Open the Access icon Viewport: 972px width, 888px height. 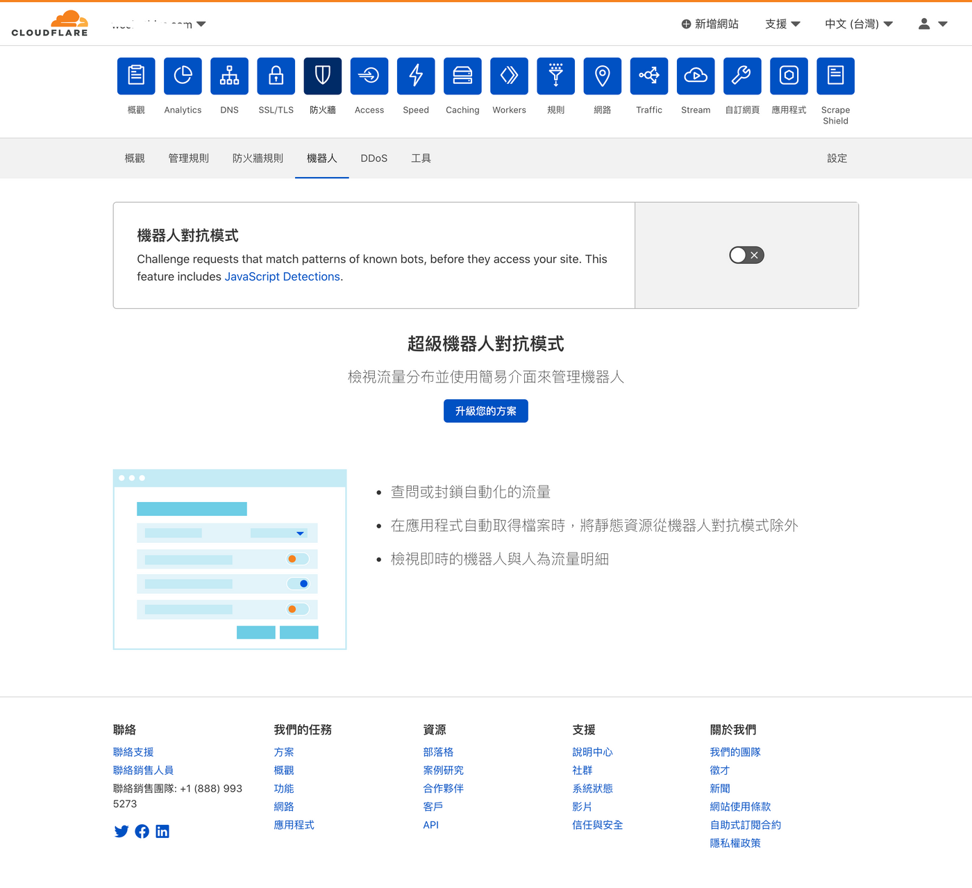click(369, 76)
